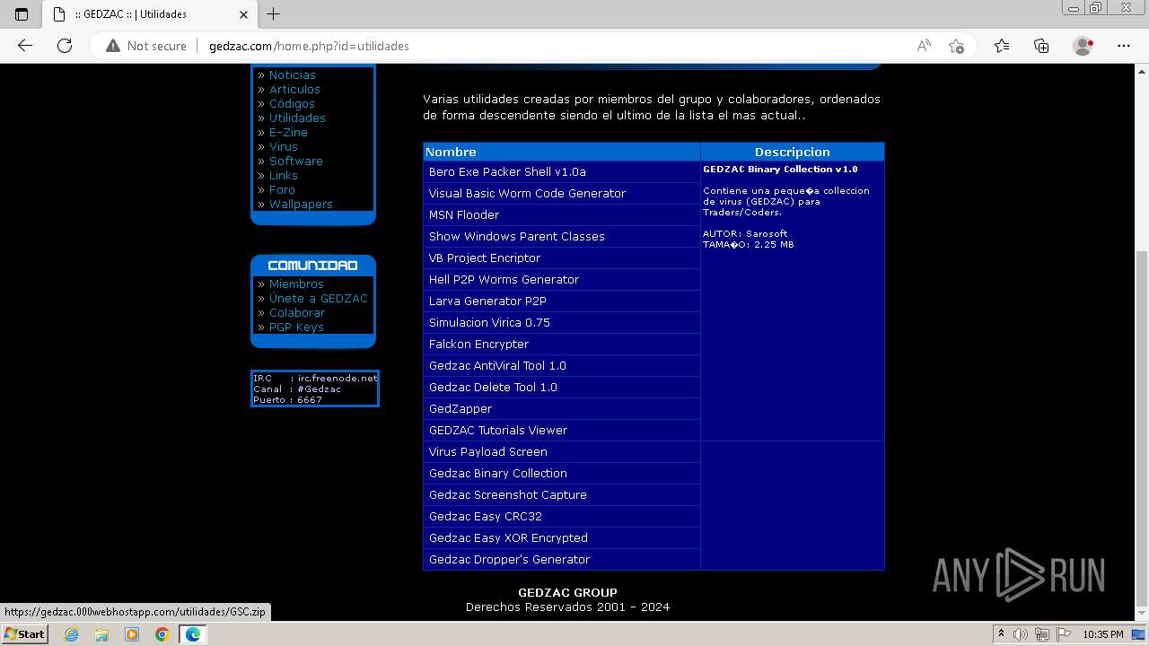
Task: Click the Not secure site info icon
Action: [x=146, y=46]
